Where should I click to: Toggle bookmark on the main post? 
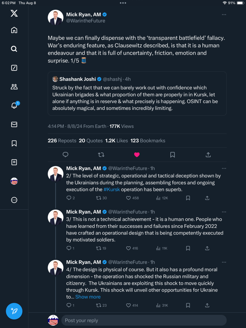[x=172, y=155]
